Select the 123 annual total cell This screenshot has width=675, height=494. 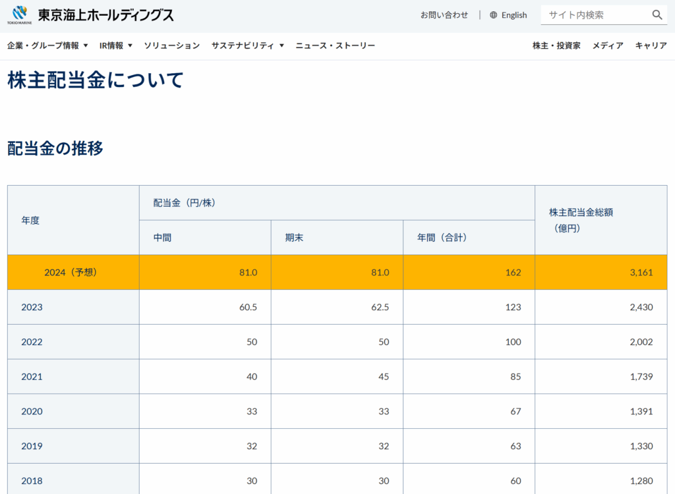coord(469,307)
